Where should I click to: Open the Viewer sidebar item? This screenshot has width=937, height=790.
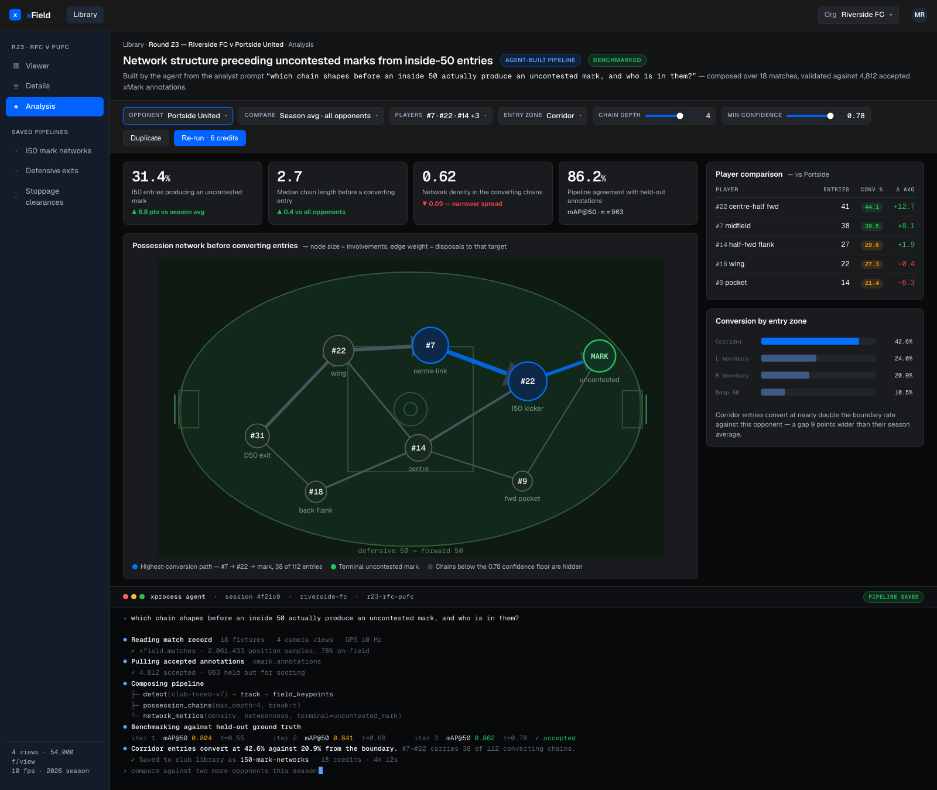[54, 66]
